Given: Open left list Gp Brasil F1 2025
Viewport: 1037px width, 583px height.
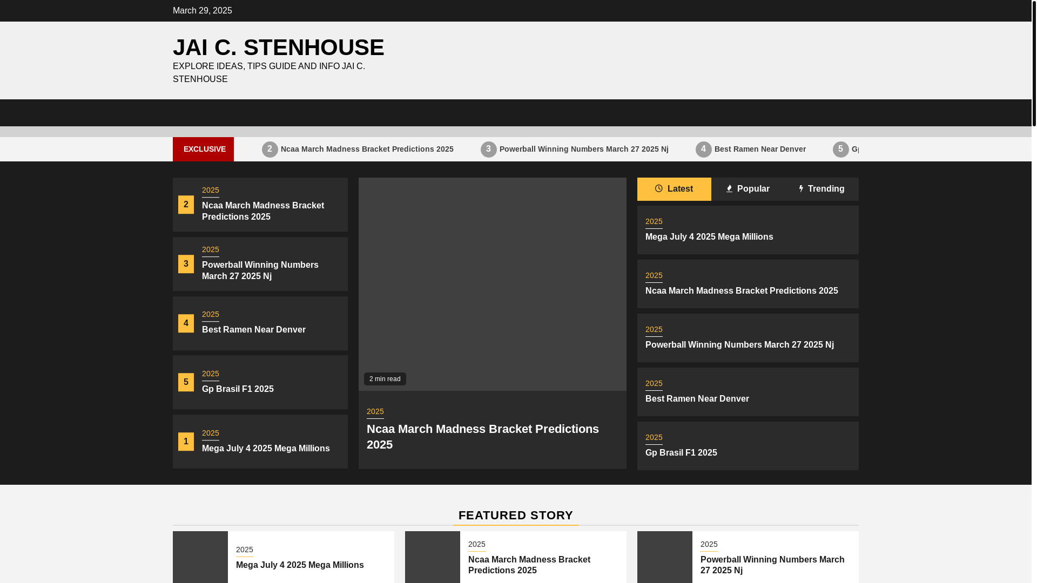Looking at the screenshot, I should (x=238, y=389).
